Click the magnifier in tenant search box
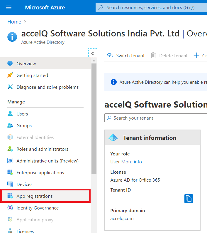207x233 pixels. point(109,118)
